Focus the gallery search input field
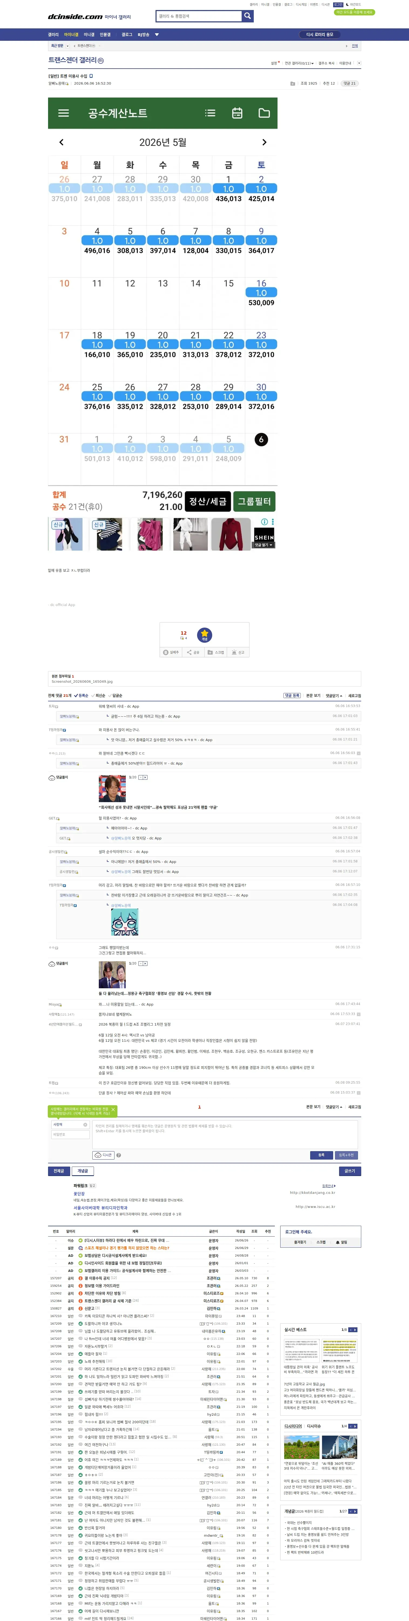The image size is (409, 1621). click(199, 16)
